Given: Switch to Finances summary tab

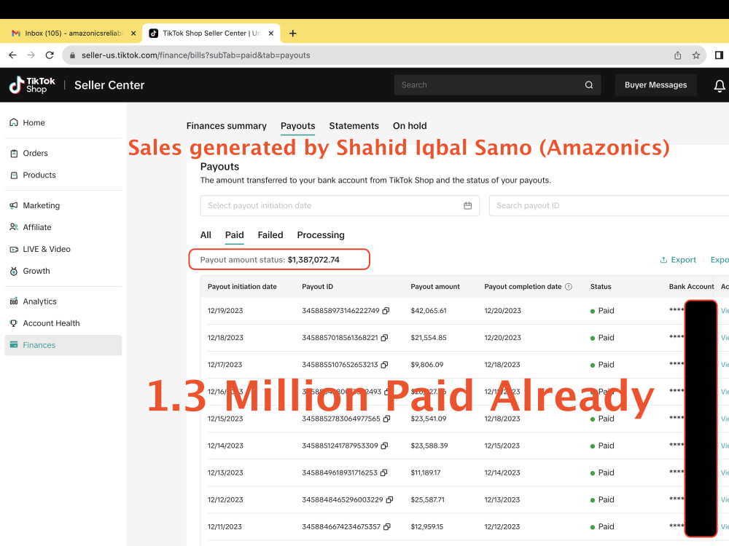Looking at the screenshot, I should point(227,126).
